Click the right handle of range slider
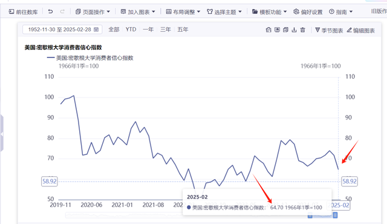 point(335,215)
